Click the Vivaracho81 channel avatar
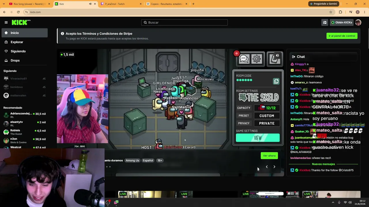The height and width of the screenshot is (207, 369). click(x=6, y=78)
